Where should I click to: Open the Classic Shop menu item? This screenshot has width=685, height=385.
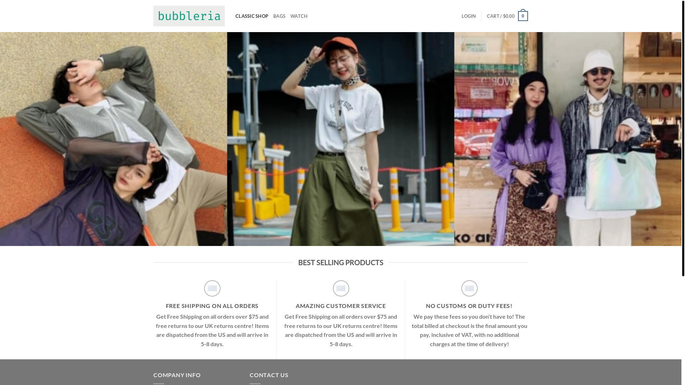click(252, 16)
